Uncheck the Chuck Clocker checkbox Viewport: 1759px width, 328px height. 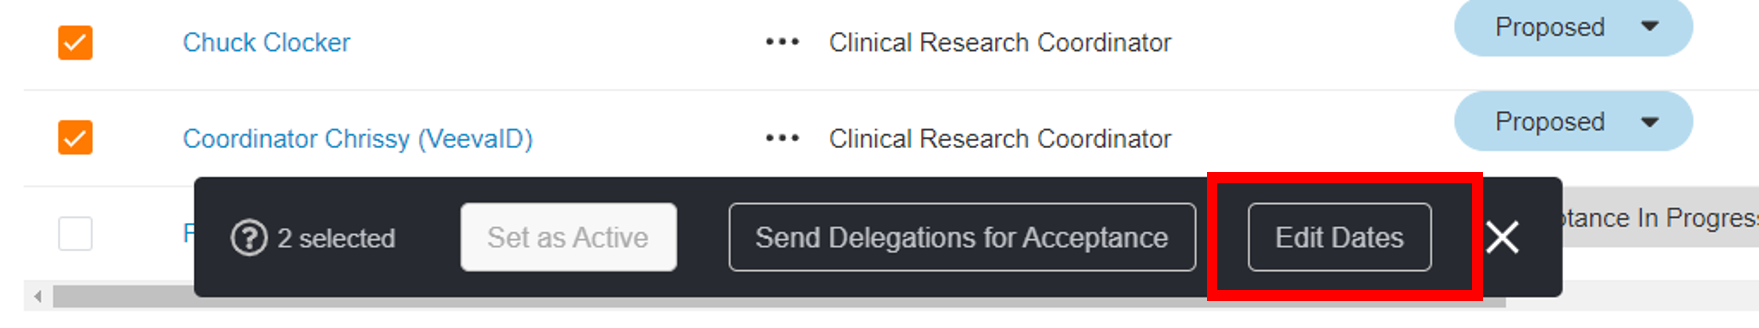[x=75, y=43]
